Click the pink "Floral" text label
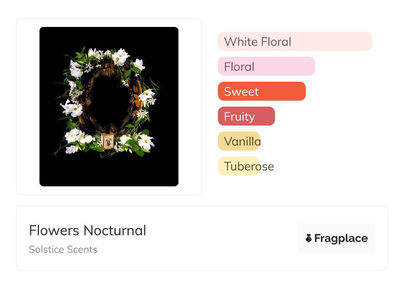This screenshot has width=404, height=287. pos(239,67)
